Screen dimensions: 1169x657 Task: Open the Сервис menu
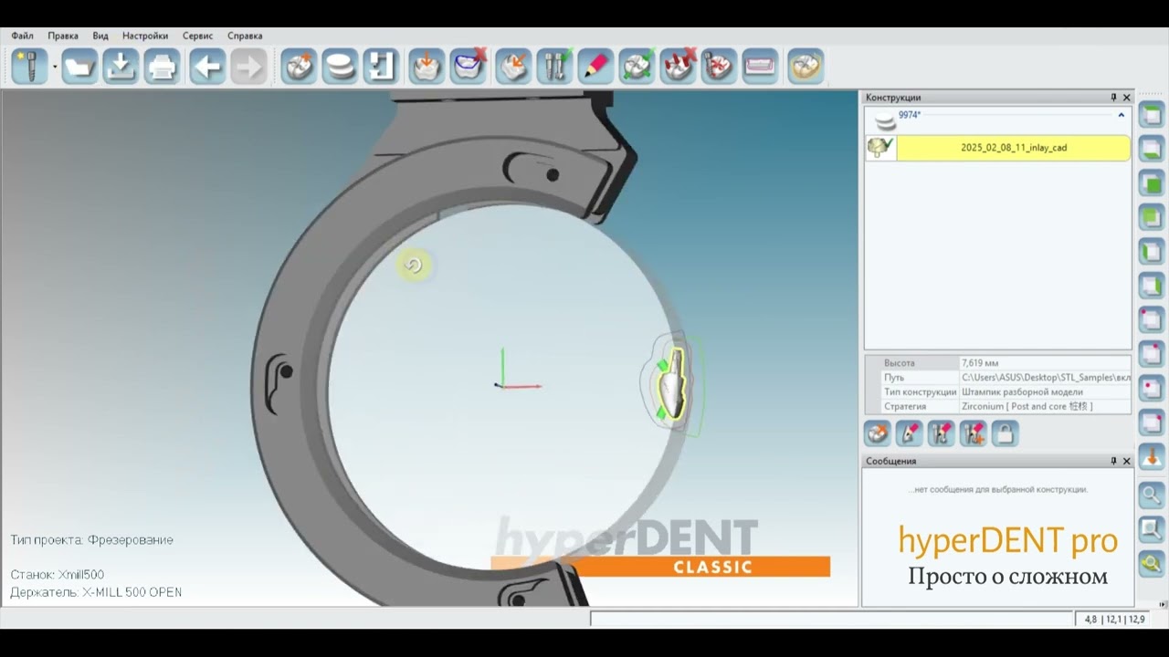coord(197,36)
